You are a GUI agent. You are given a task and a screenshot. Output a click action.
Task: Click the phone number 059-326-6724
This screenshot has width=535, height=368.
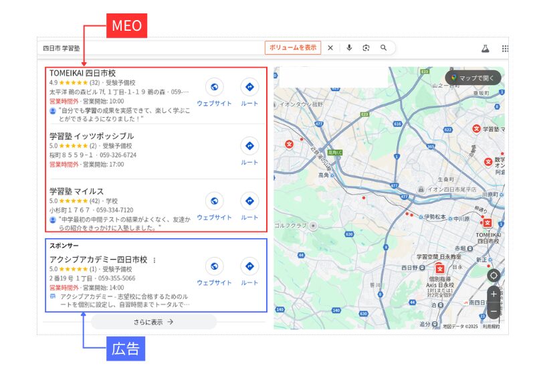(x=118, y=155)
